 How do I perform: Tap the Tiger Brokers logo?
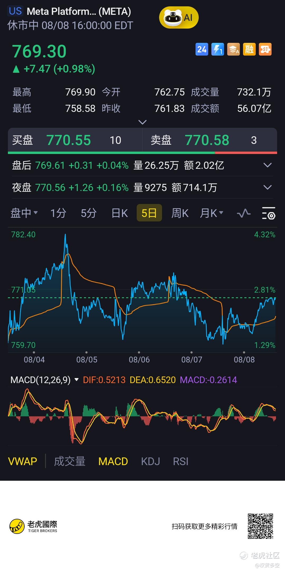point(34,526)
